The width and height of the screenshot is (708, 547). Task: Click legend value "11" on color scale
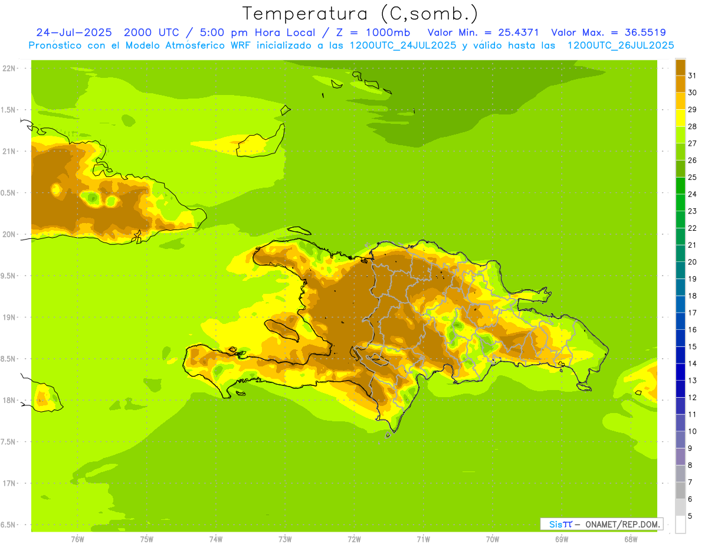[x=693, y=415]
